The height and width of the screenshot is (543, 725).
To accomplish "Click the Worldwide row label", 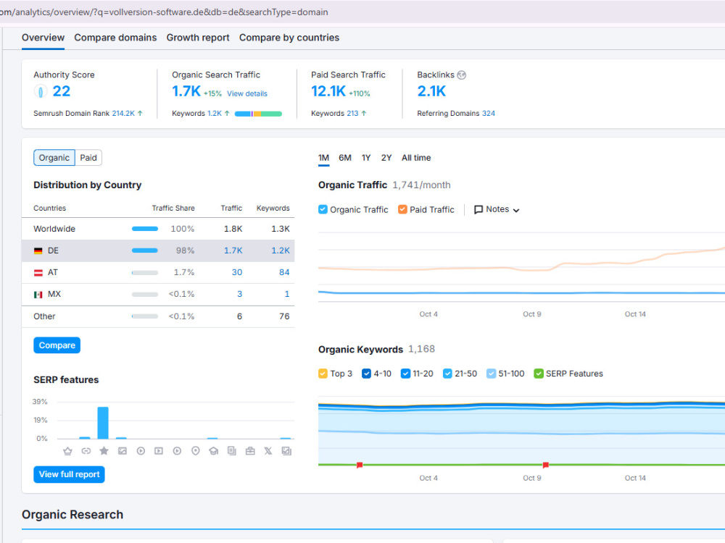I will (x=54, y=229).
